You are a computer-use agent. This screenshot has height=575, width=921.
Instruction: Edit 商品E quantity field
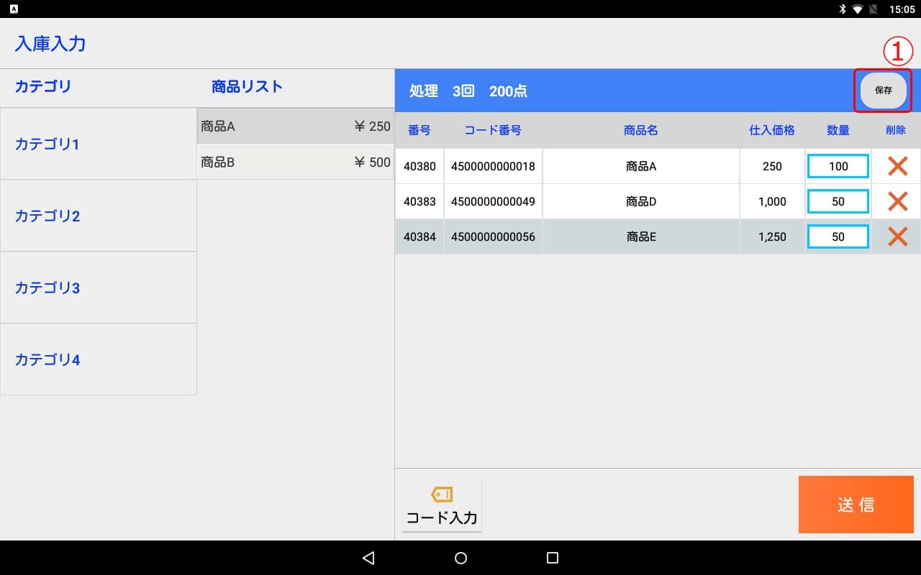pyautogui.click(x=838, y=236)
